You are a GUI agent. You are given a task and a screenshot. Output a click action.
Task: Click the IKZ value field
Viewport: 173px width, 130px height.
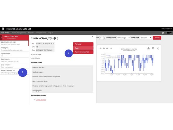pyautogui.click(x=45, y=44)
